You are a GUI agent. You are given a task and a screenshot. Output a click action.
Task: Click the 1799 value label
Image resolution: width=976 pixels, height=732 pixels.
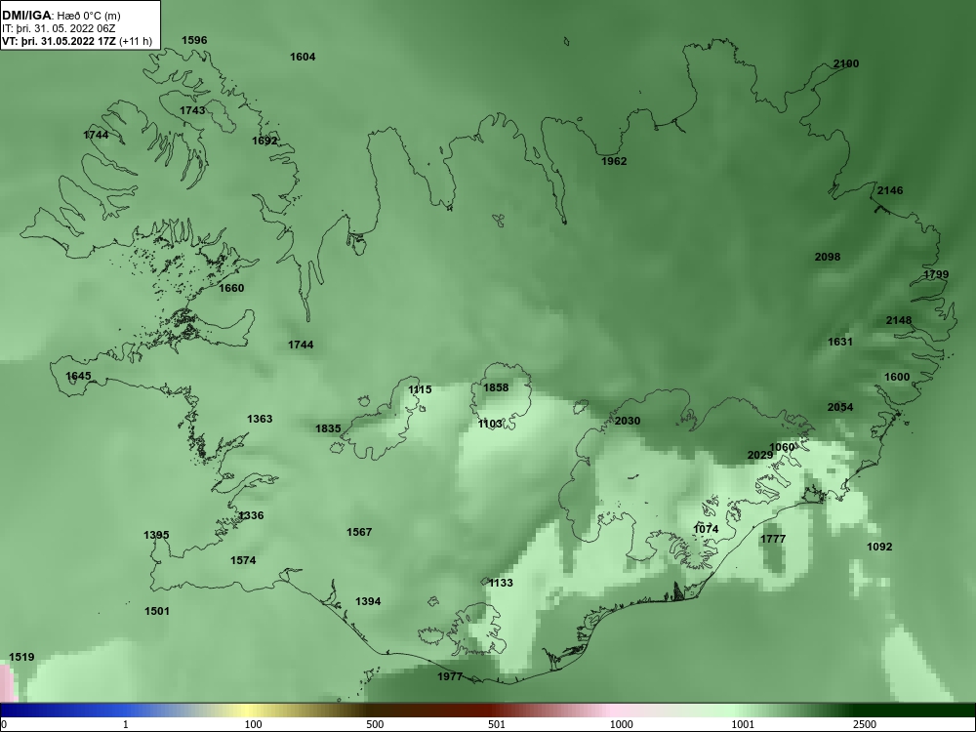pyautogui.click(x=936, y=274)
